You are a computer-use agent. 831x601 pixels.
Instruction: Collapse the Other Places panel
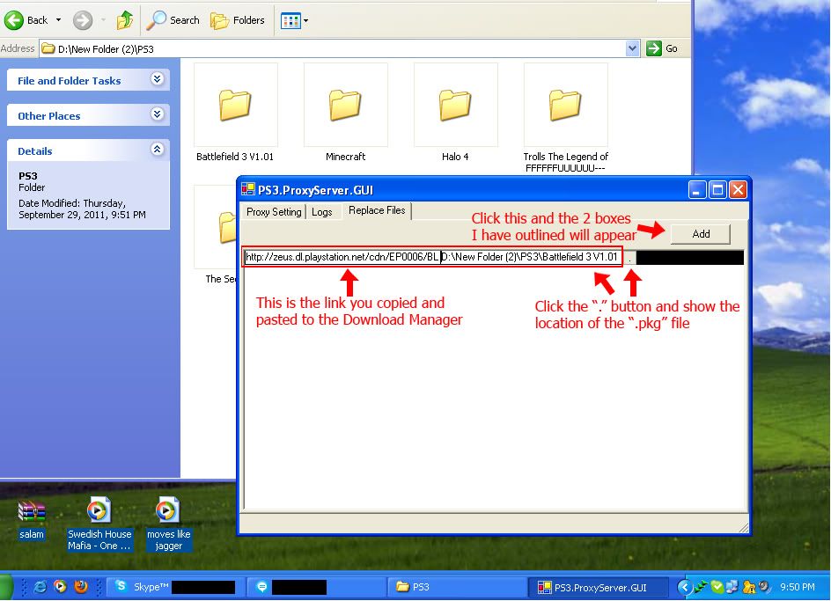click(157, 114)
